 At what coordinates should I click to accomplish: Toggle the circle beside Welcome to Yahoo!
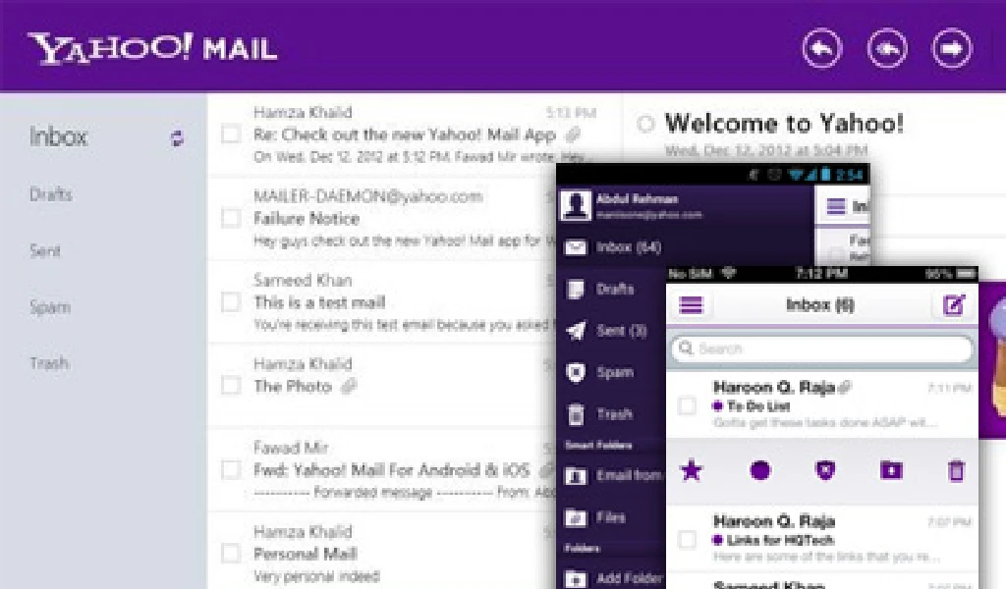646,123
